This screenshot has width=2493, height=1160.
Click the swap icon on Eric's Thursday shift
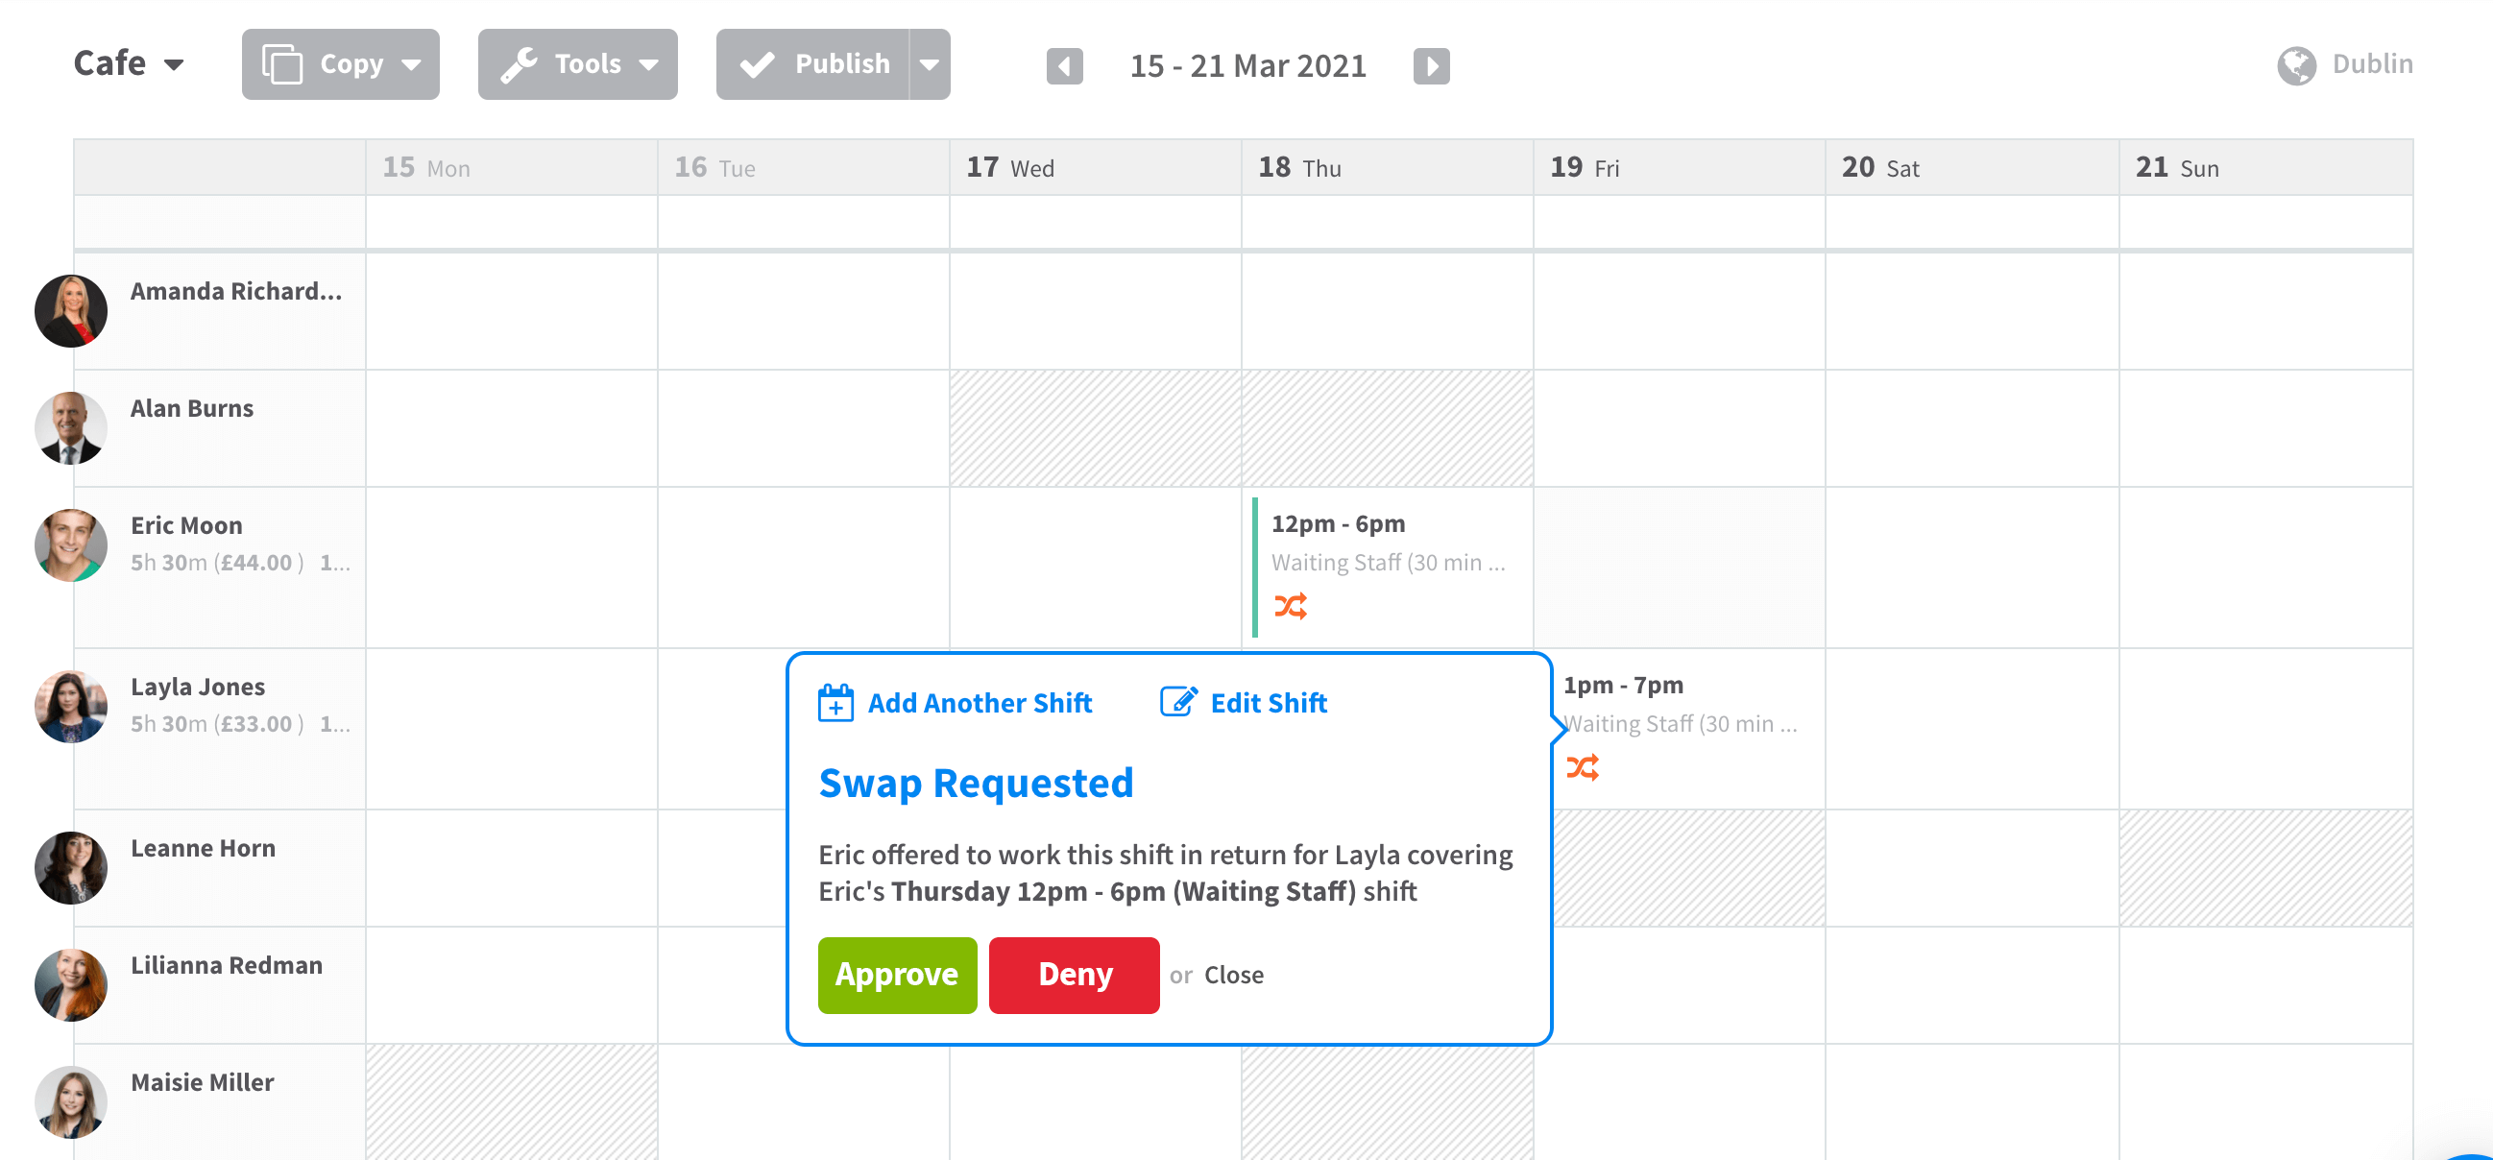click(1291, 607)
